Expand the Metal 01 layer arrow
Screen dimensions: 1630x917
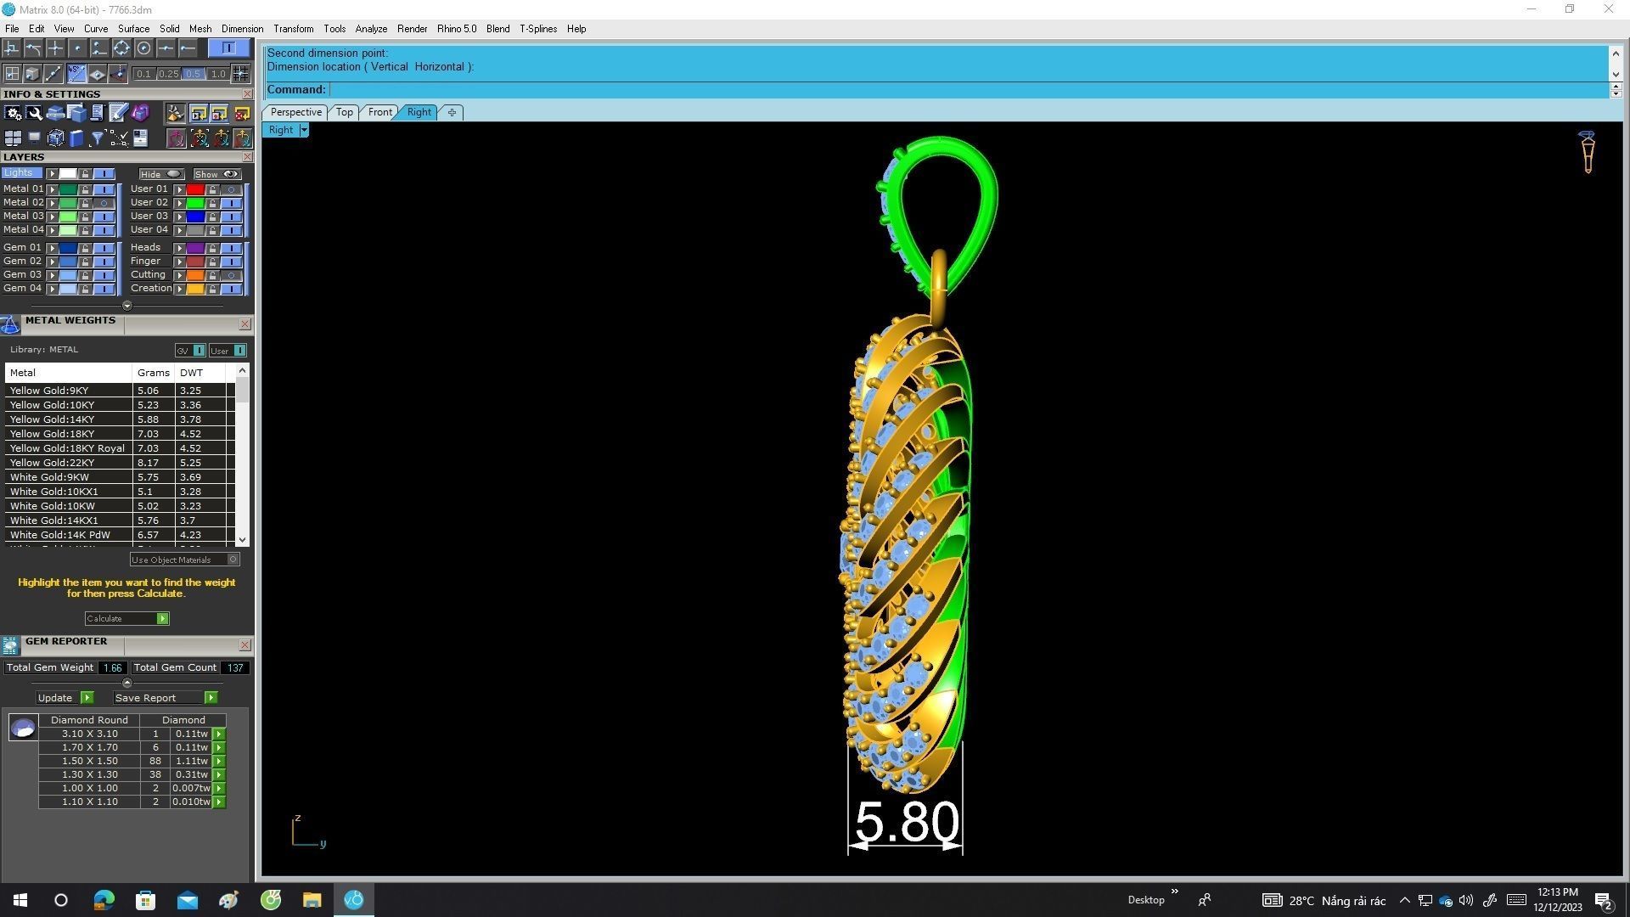click(x=53, y=189)
